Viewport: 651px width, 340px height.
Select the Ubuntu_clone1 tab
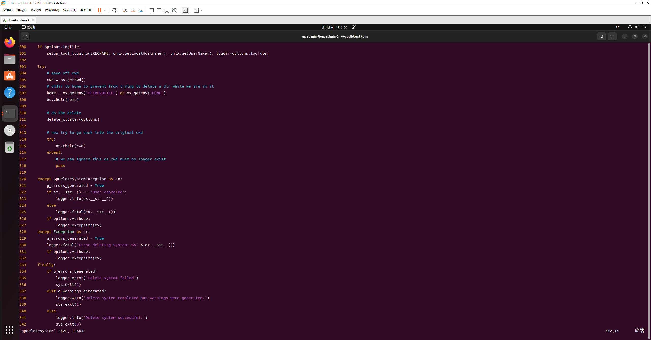18,20
